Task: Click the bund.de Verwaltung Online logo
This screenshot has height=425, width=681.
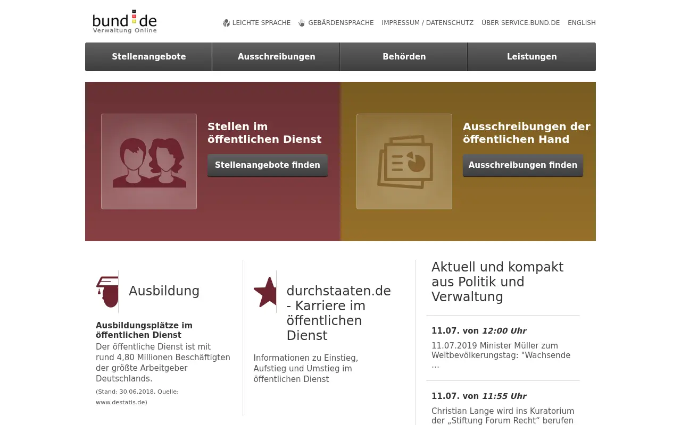Action: [124, 22]
